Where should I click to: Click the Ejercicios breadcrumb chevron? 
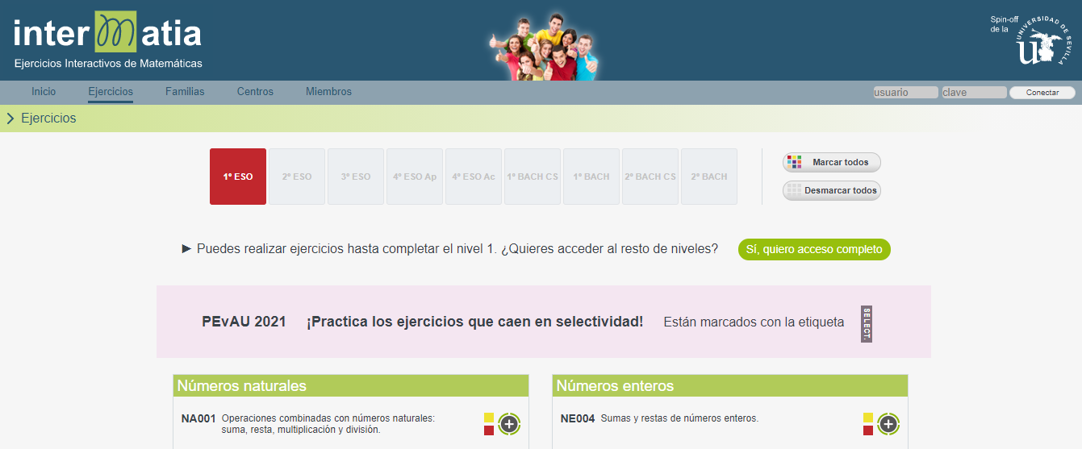coord(10,118)
